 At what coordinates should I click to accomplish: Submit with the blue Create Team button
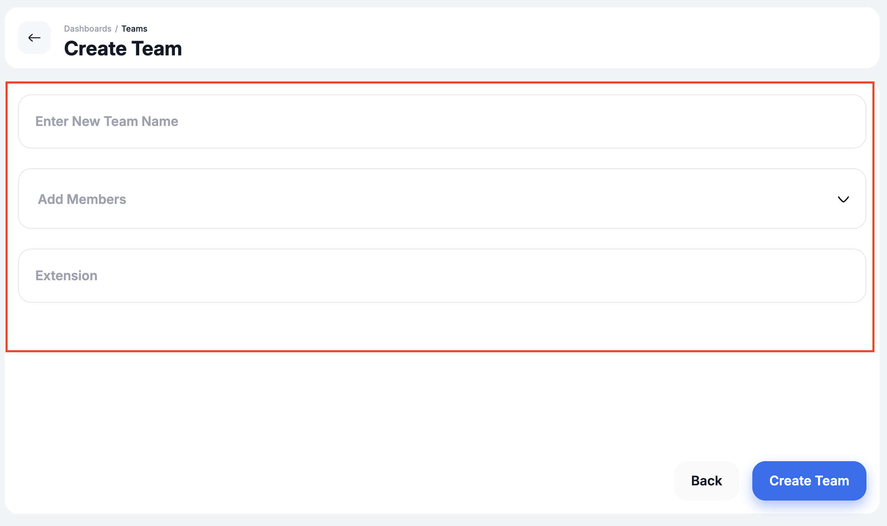pos(809,480)
